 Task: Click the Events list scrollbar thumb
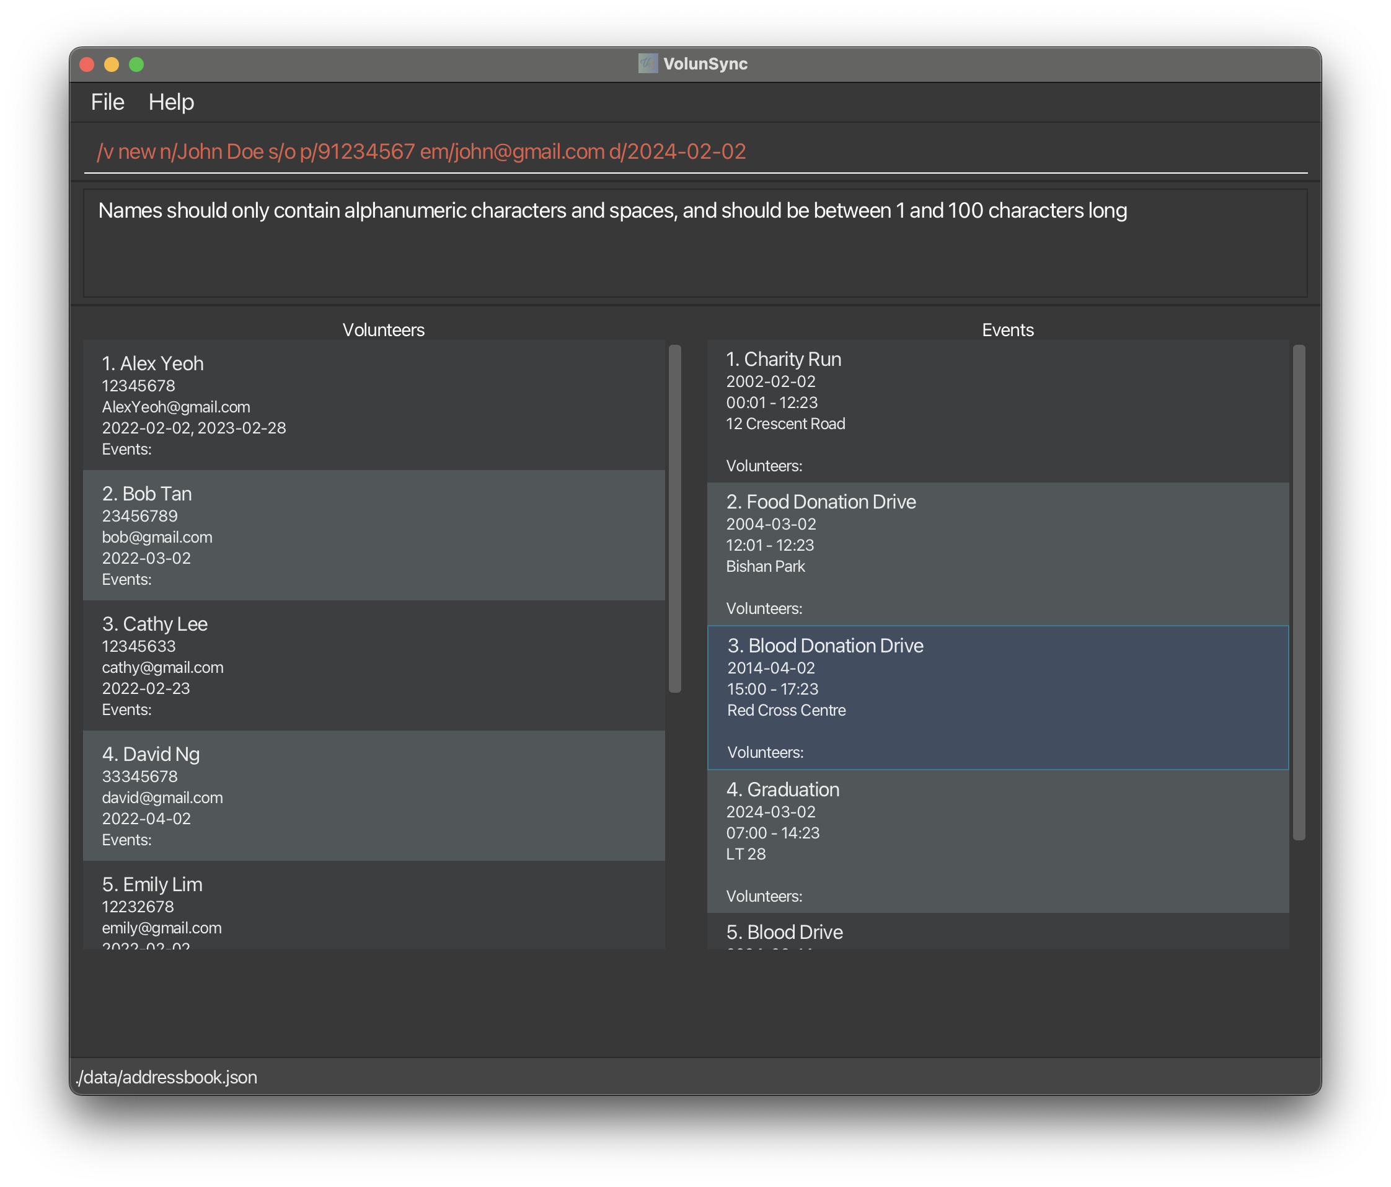click(1299, 592)
